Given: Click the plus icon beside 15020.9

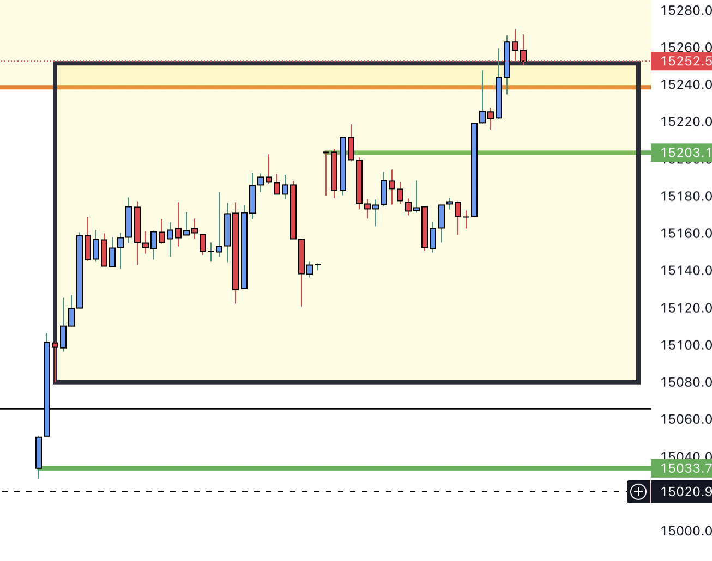Looking at the screenshot, I should tap(638, 492).
